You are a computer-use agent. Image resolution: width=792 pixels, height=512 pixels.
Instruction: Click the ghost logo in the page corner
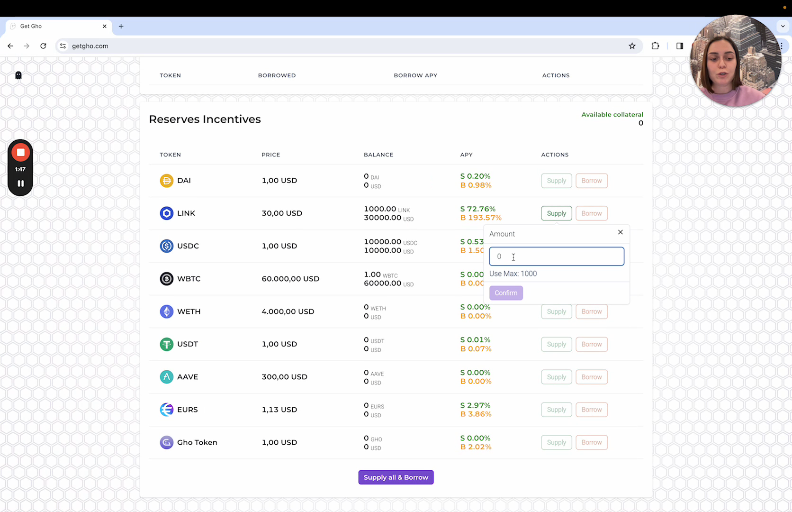coord(18,75)
